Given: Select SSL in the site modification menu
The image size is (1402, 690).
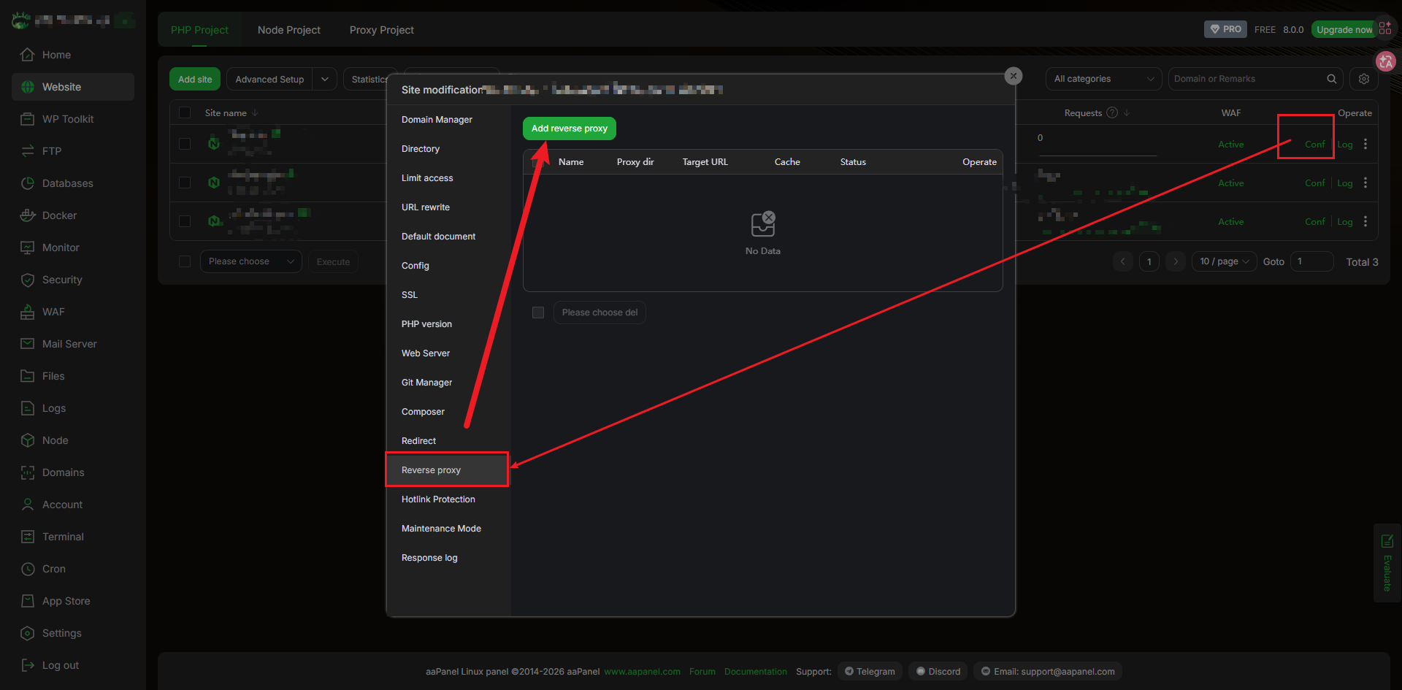Looking at the screenshot, I should (x=410, y=295).
